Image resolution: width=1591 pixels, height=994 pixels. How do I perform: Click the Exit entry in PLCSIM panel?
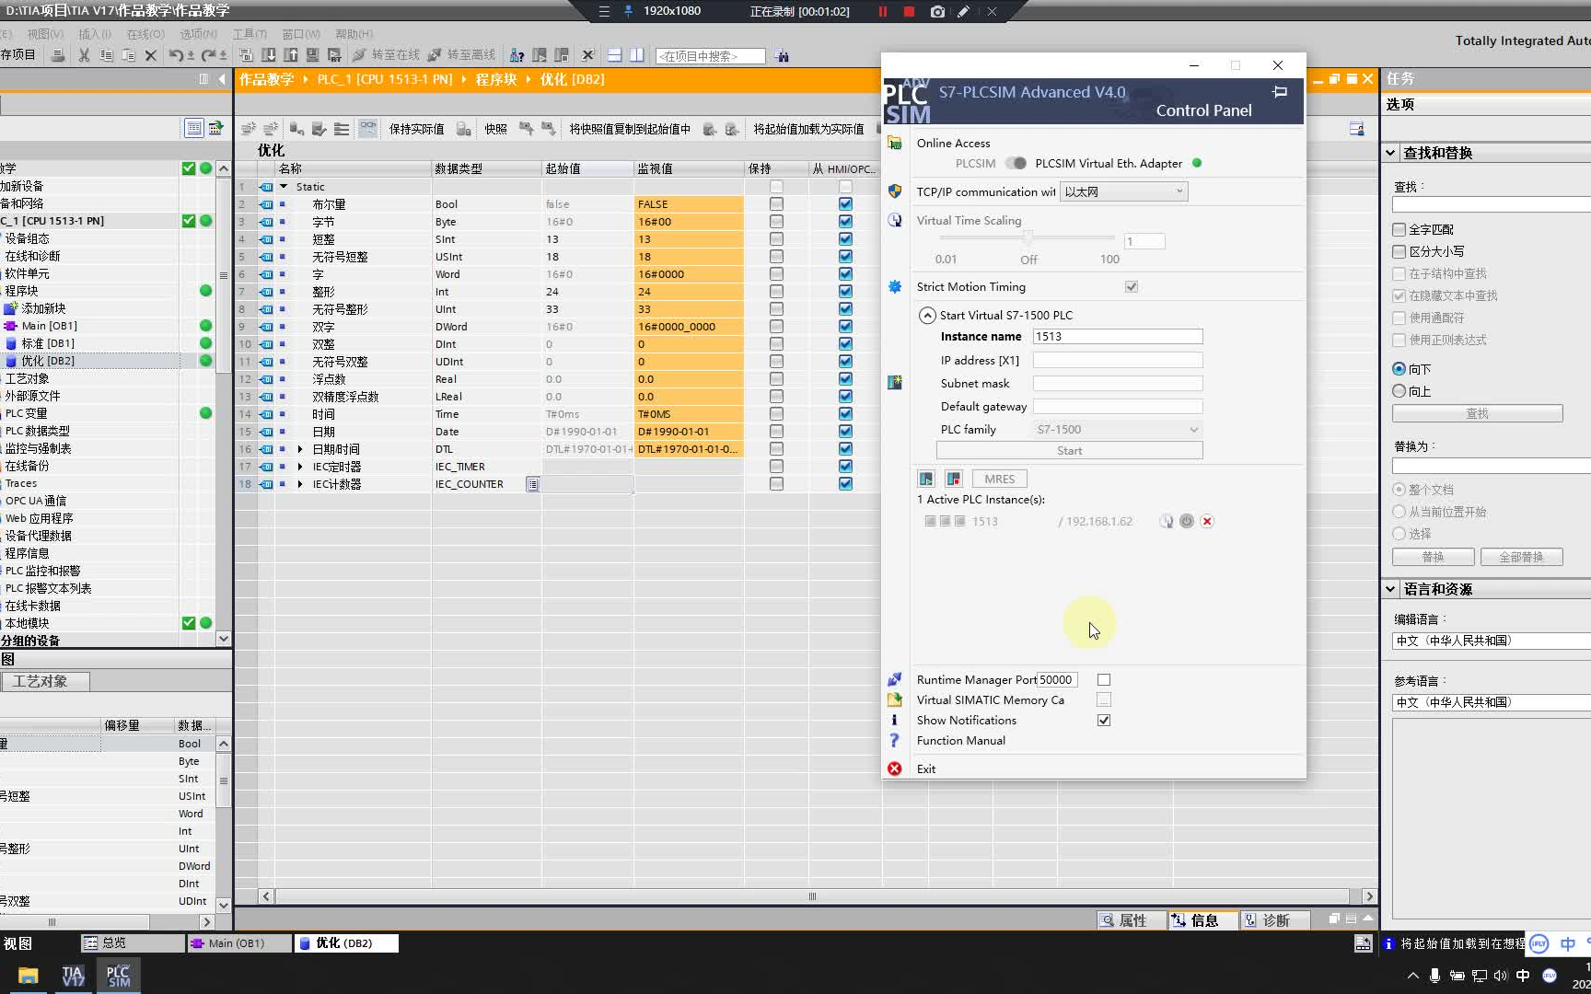click(926, 769)
